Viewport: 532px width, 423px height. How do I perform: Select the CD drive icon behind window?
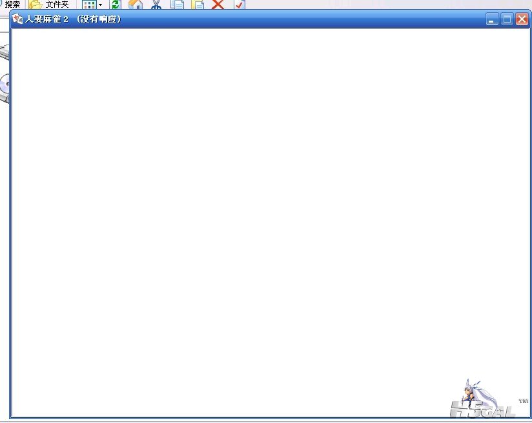point(5,85)
